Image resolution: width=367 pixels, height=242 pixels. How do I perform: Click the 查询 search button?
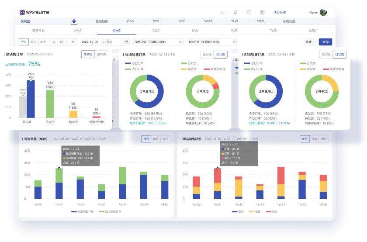(325, 42)
